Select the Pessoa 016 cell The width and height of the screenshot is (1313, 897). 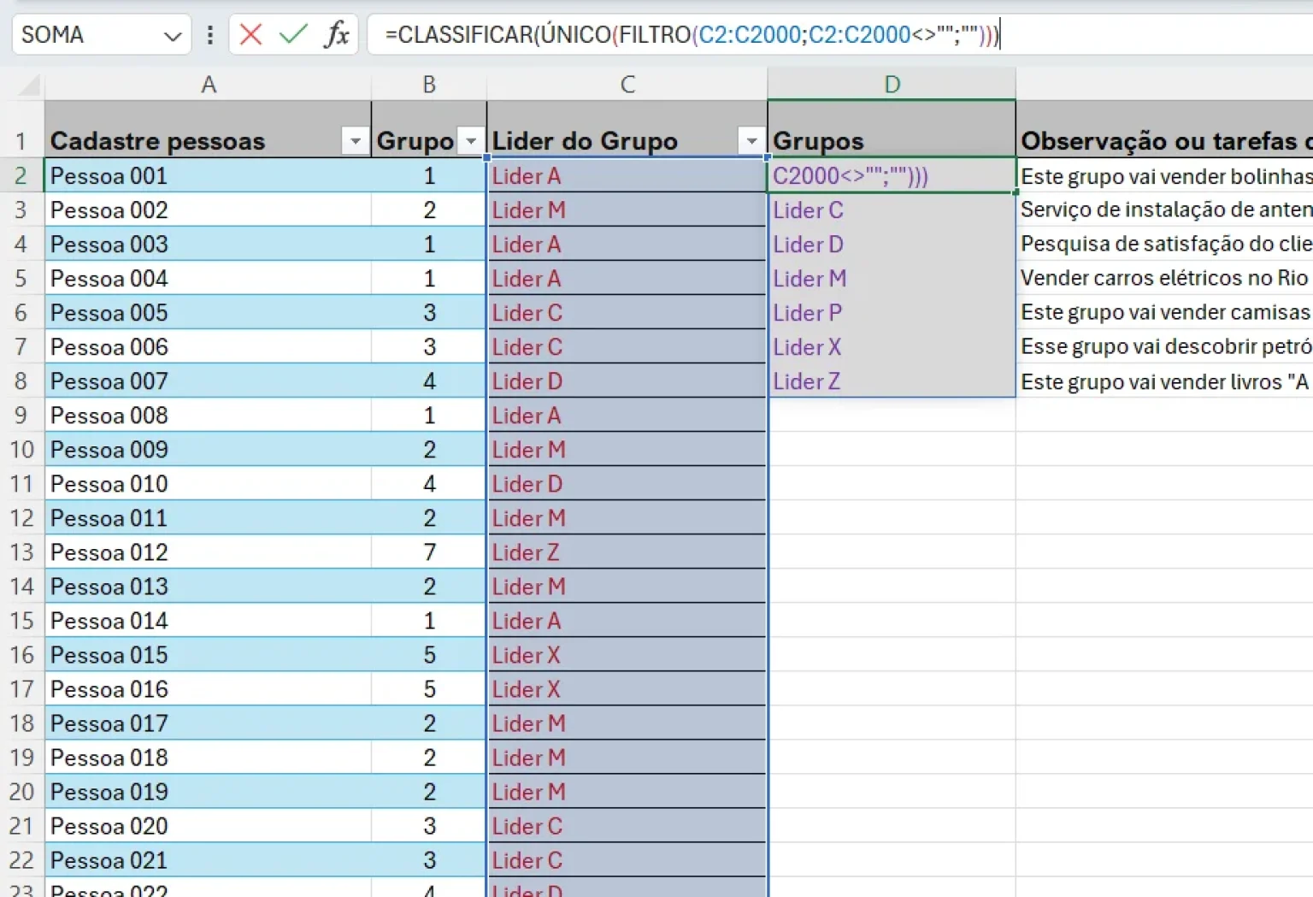click(x=208, y=688)
